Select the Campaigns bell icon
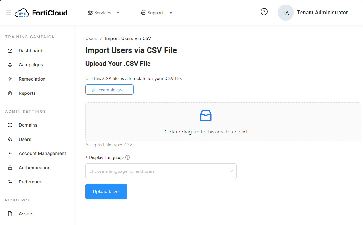This screenshot has width=363, height=225. 9,65
